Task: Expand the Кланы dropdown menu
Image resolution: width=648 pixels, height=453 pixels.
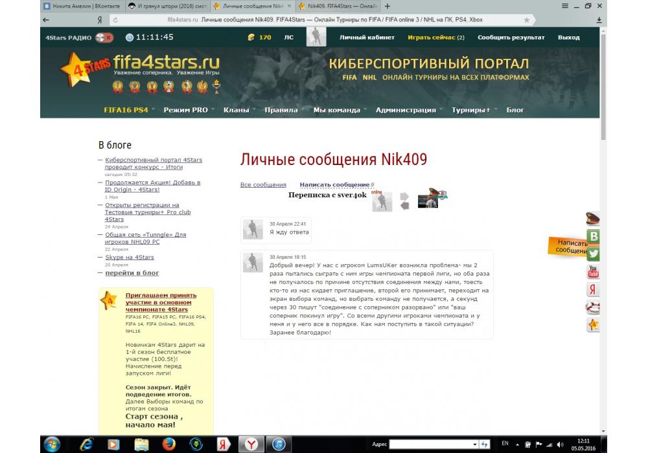Action: point(238,110)
